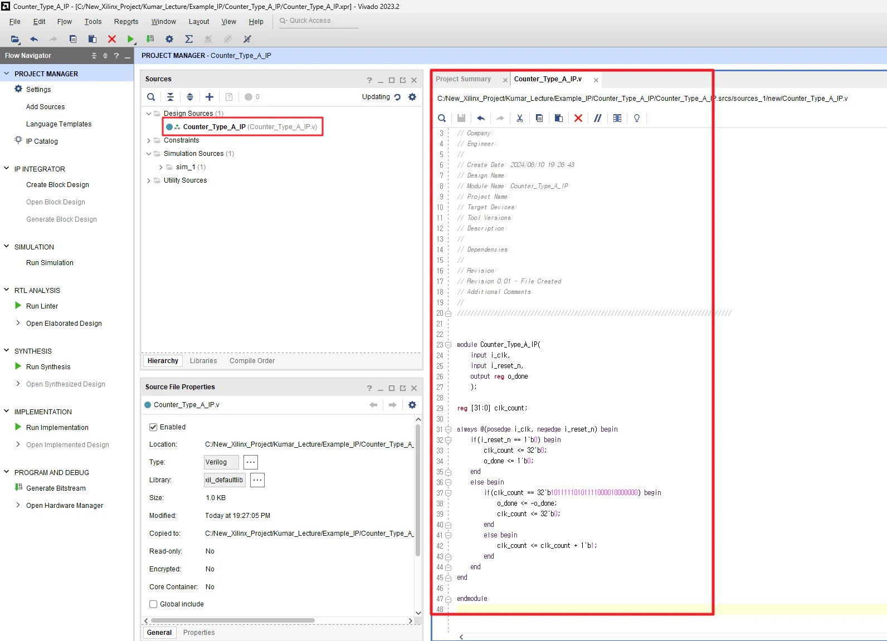Click the red Delete icon in editor toolbar

[578, 118]
